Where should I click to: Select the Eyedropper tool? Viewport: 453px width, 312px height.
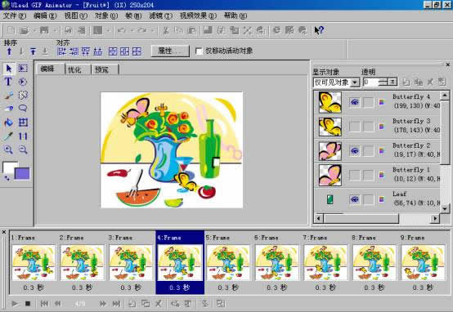point(9,136)
